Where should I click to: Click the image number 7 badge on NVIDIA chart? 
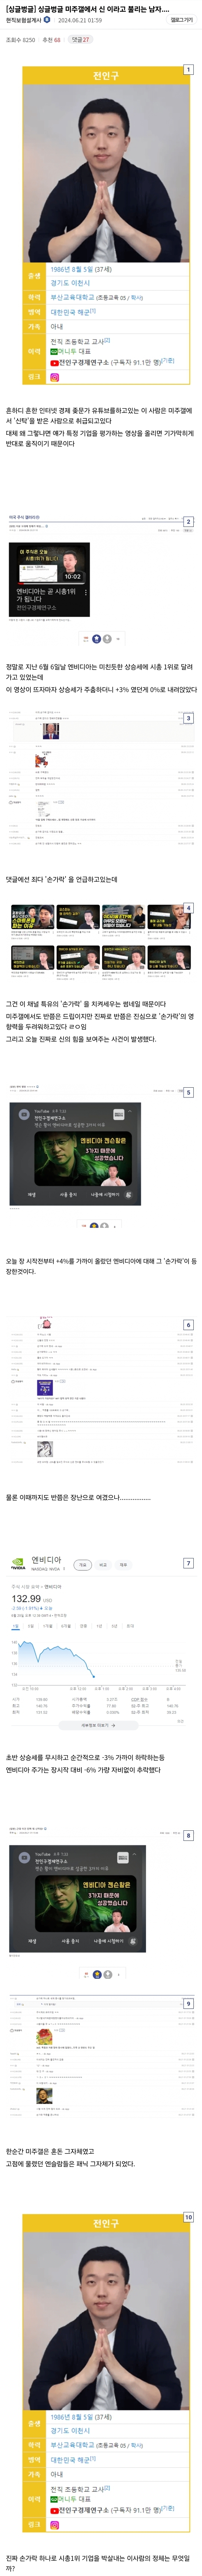pos(188,1562)
